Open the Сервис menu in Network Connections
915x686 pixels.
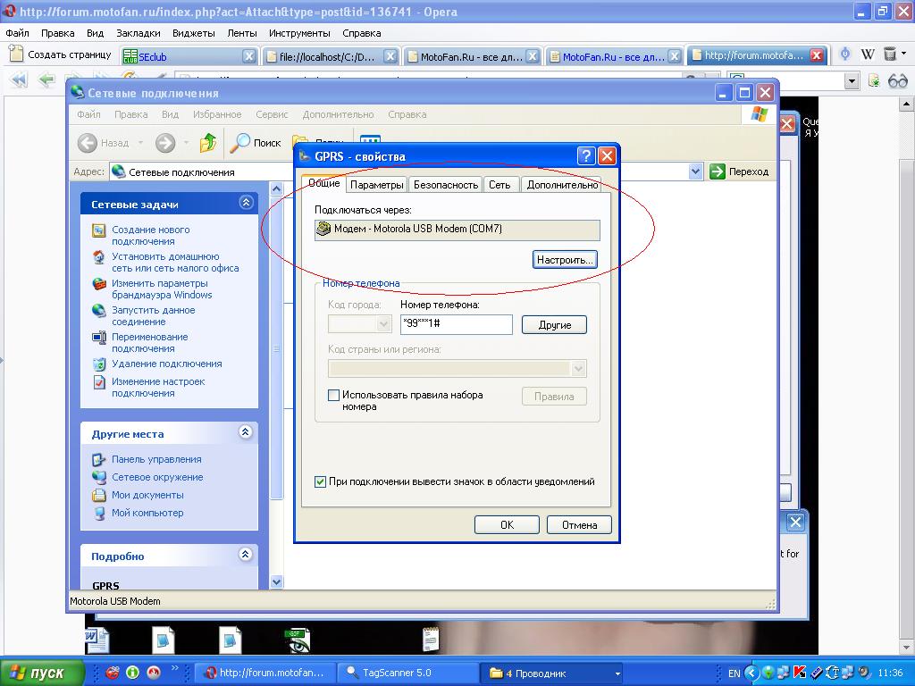(272, 114)
